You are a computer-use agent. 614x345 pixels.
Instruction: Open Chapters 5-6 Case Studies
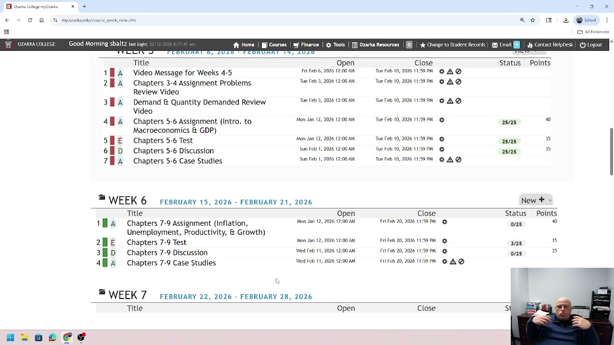(x=177, y=161)
